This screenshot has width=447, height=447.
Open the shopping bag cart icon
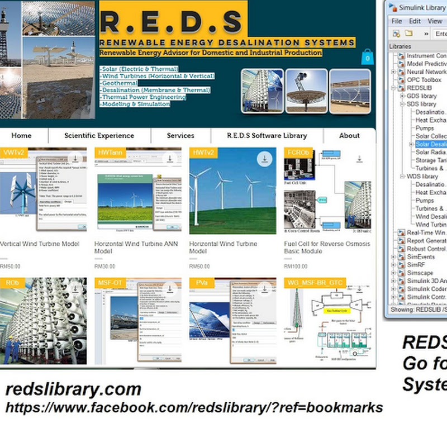click(x=368, y=57)
